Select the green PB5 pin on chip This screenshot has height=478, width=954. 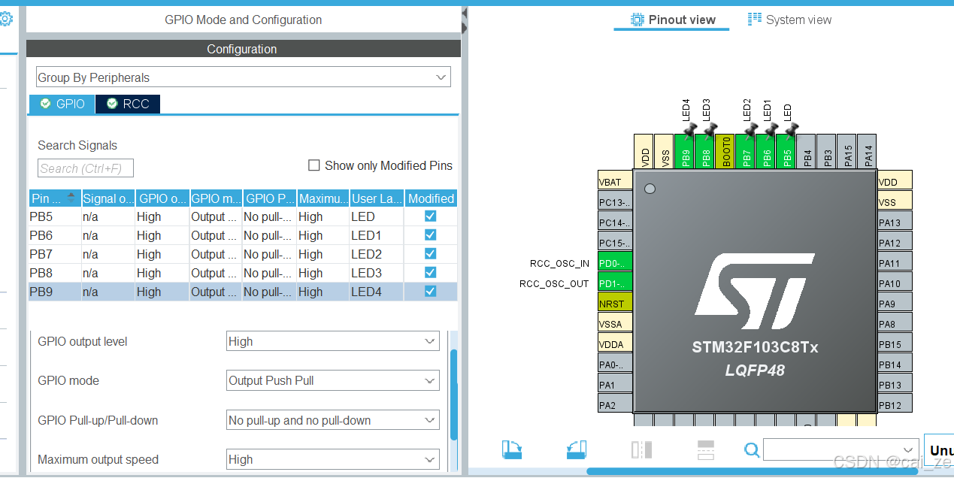point(786,151)
